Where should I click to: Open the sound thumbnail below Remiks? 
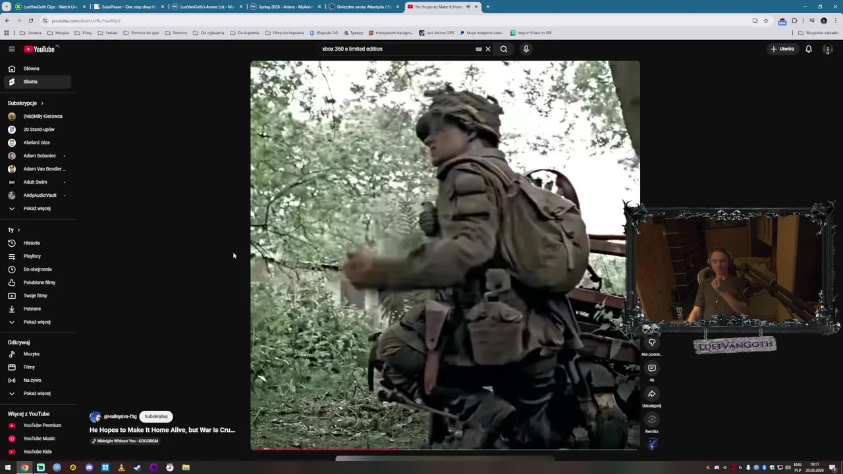click(x=651, y=444)
